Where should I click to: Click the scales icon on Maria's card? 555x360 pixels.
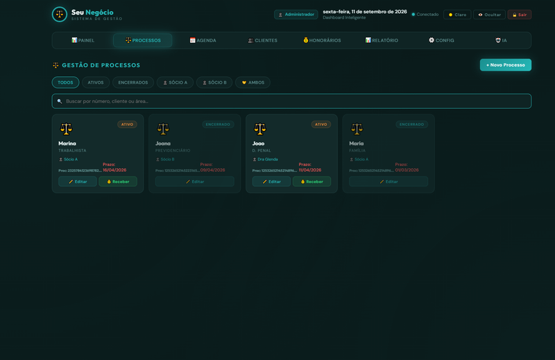(x=357, y=129)
